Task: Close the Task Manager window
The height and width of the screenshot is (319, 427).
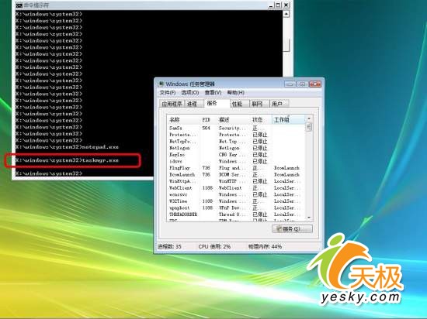Action: tap(315, 84)
